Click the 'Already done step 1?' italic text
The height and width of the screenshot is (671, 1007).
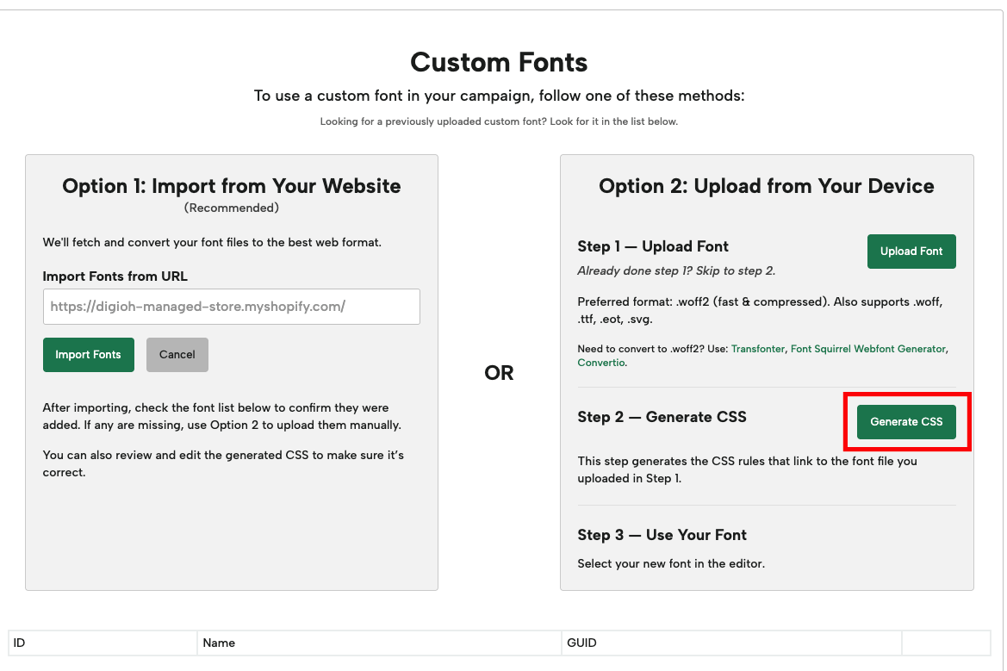[x=676, y=270]
